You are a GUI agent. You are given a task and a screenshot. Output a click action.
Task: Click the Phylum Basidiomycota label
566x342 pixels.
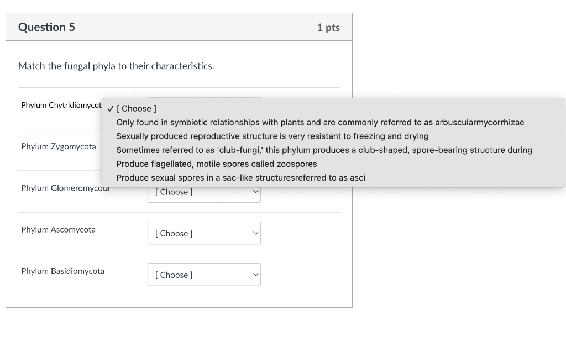click(62, 271)
